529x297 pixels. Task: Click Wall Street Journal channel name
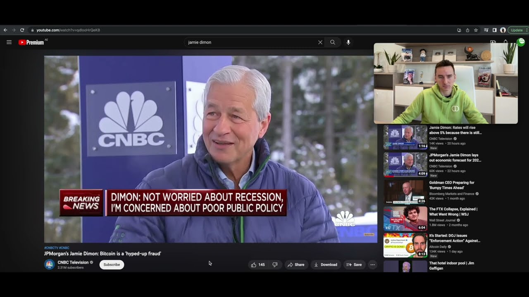pos(443,220)
